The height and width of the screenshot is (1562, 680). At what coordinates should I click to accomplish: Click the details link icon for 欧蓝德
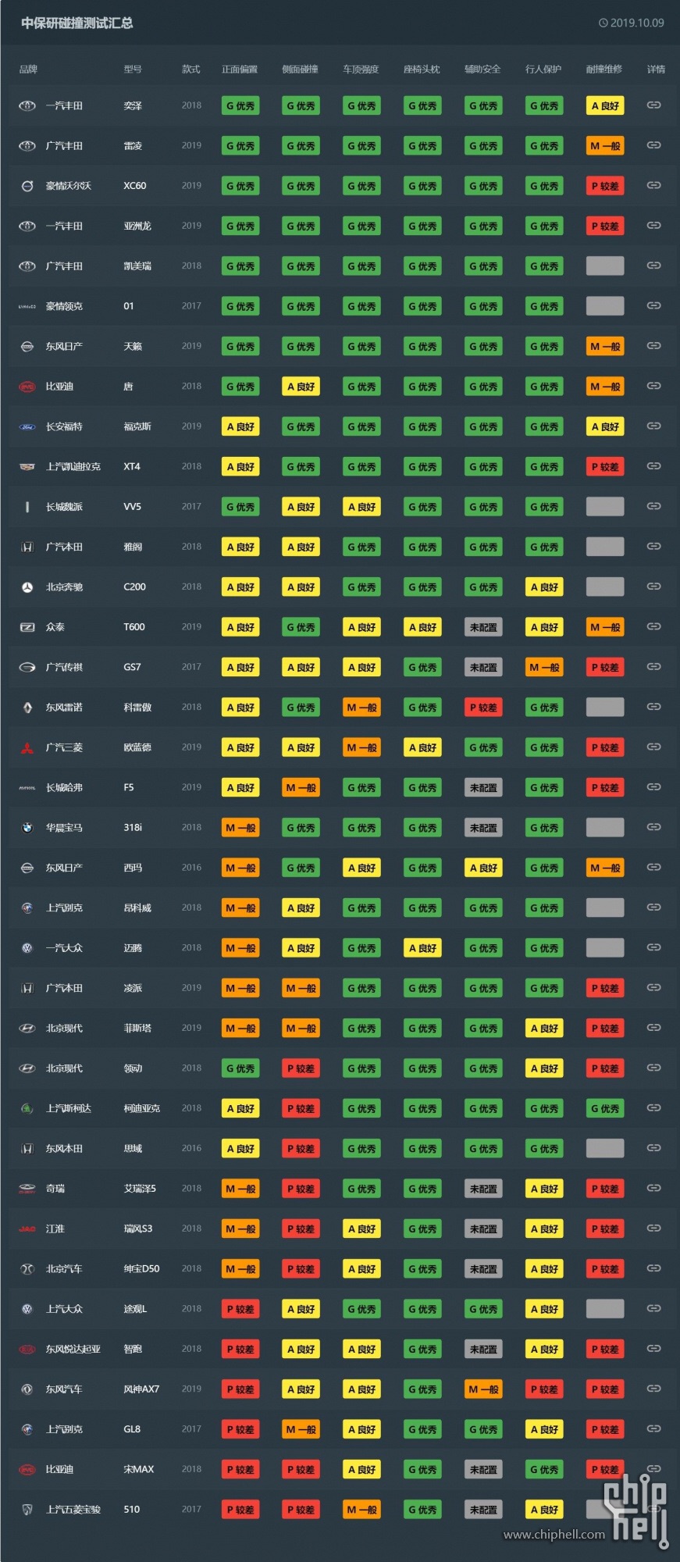(x=654, y=747)
